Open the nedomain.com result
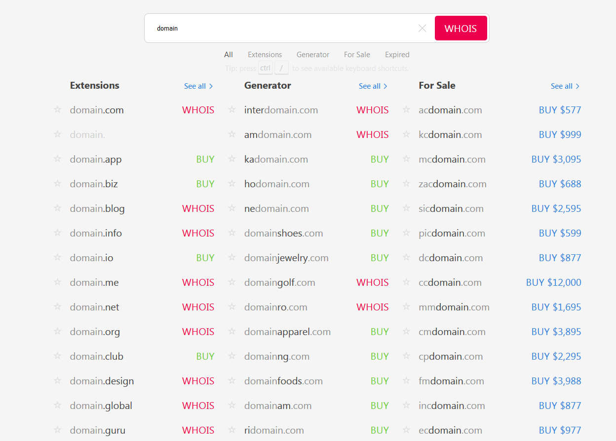The width and height of the screenshot is (616, 441). pyautogui.click(x=276, y=208)
